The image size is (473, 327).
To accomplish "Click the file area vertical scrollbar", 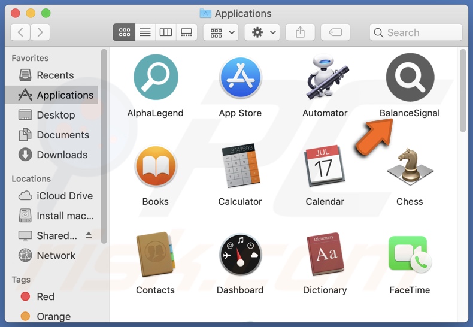I will (463, 90).
